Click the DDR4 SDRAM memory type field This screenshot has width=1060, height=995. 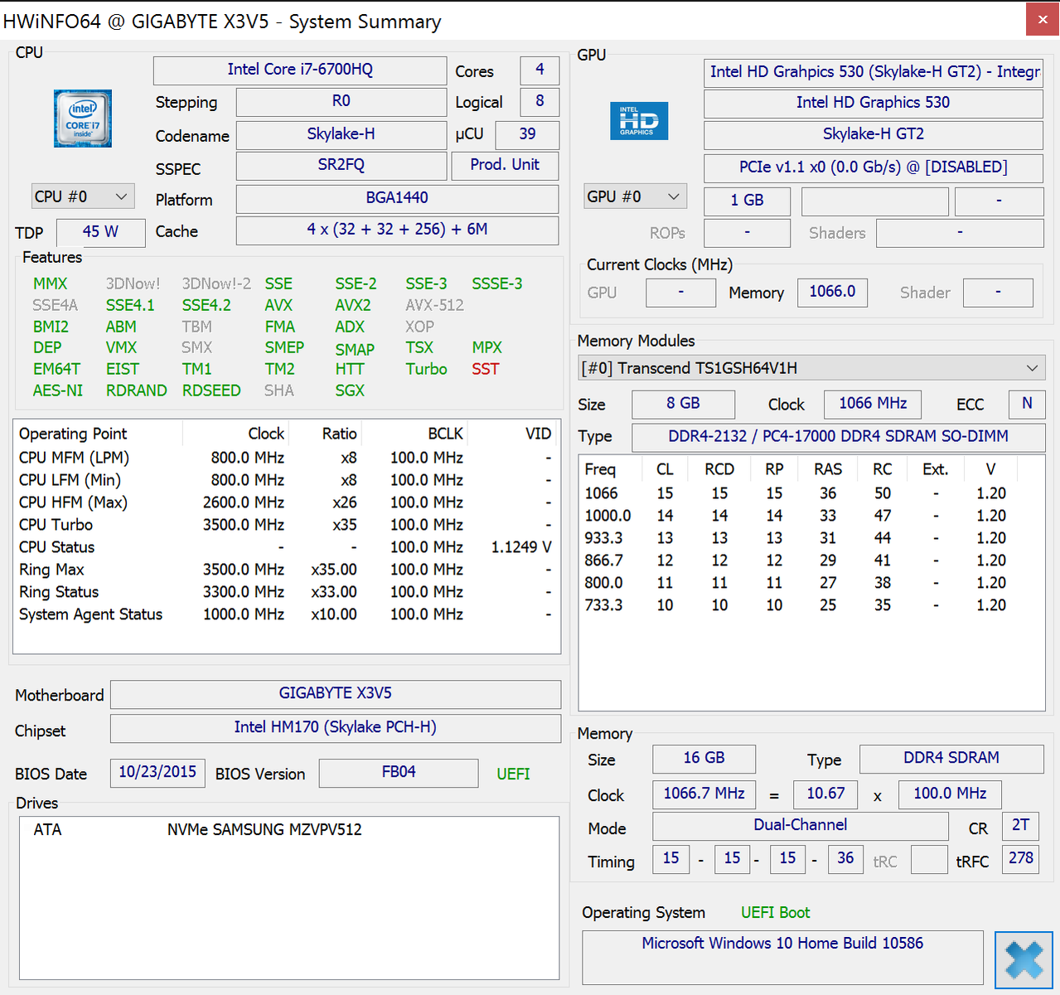[x=951, y=759]
